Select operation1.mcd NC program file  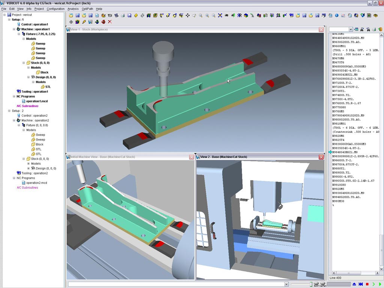[x=37, y=101]
